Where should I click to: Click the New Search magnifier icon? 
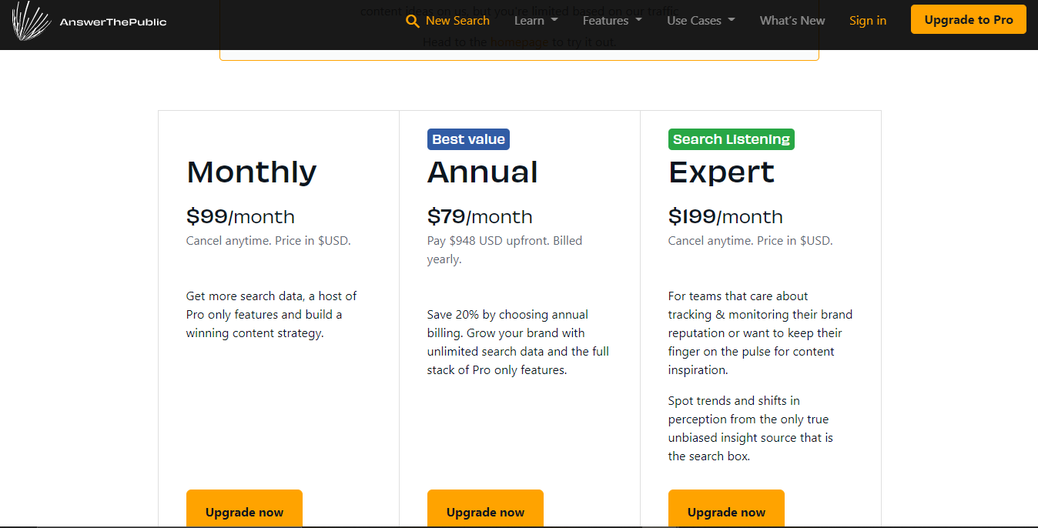(x=413, y=21)
